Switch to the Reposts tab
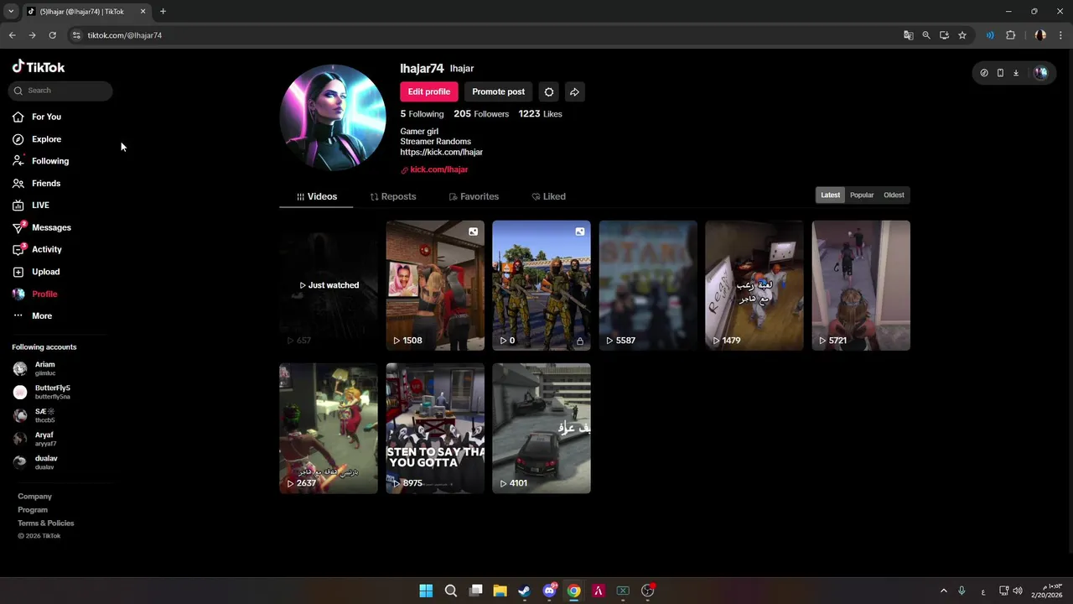This screenshot has height=604, width=1073. 392,196
